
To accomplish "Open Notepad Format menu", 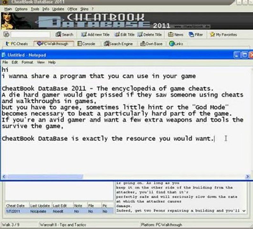I will click(x=27, y=62).
